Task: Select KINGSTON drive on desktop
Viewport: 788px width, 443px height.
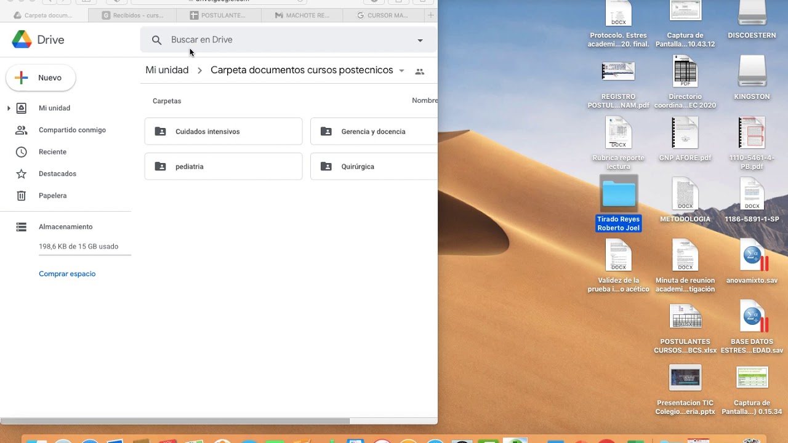Action: coord(752,78)
